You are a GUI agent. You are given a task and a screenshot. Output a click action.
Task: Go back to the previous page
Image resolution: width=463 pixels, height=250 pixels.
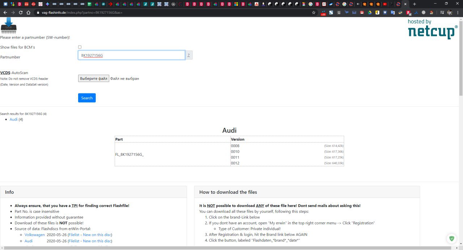tap(5, 12)
